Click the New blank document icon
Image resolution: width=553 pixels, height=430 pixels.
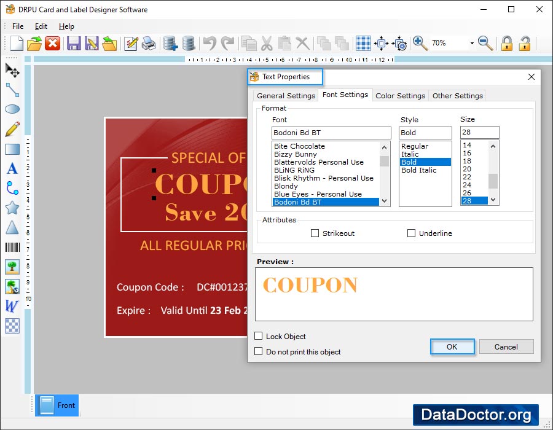(x=16, y=44)
